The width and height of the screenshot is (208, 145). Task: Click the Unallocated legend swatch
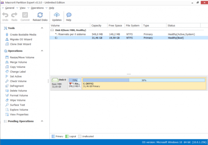(x=80, y=136)
